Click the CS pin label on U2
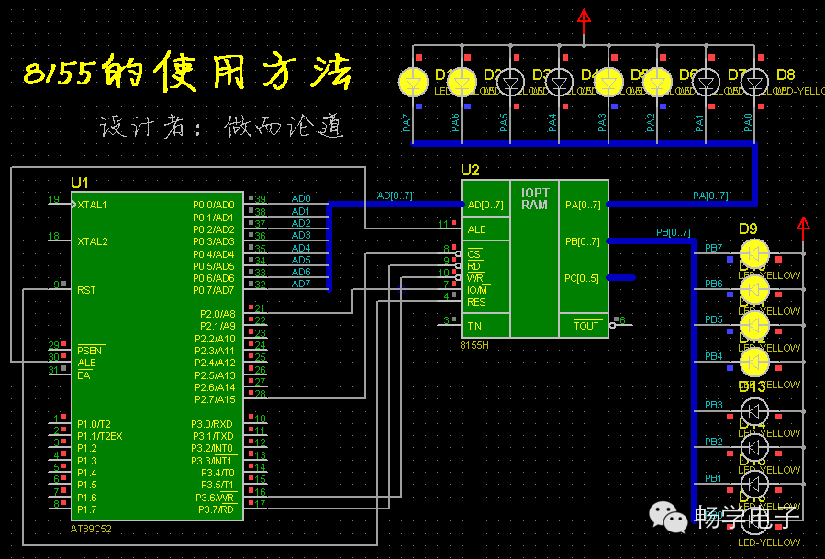Screen dimensions: 825x559 [x=474, y=253]
